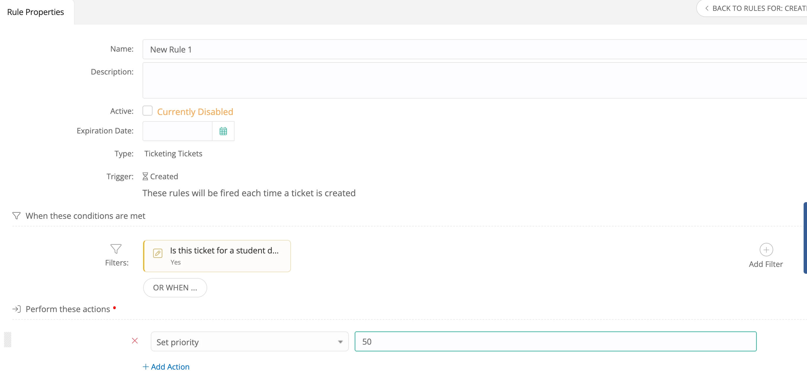
Task: Click the funnel icon above Filters label
Action: tap(116, 248)
